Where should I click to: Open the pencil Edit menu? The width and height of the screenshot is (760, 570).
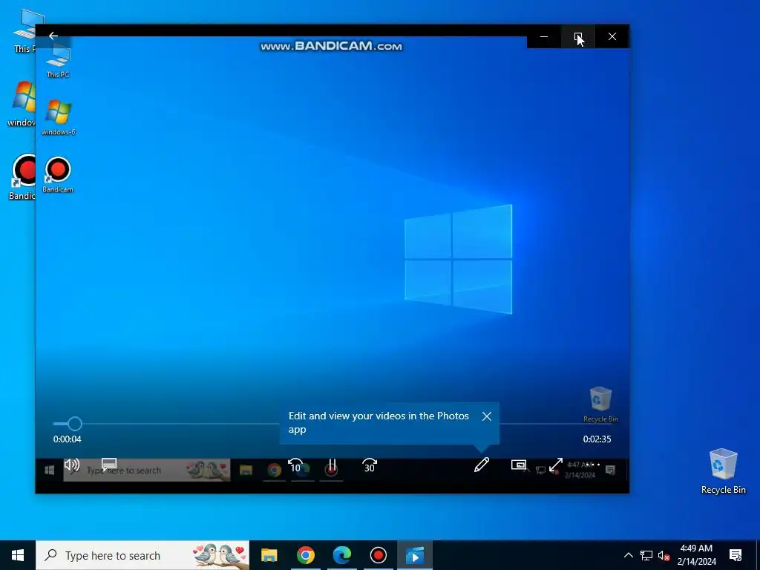coord(481,465)
